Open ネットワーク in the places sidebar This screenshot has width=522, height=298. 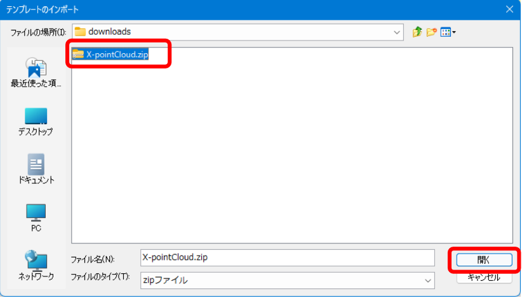[36, 266]
